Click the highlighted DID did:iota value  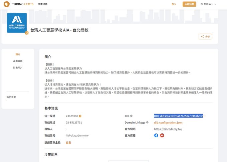[x=179, y=116]
